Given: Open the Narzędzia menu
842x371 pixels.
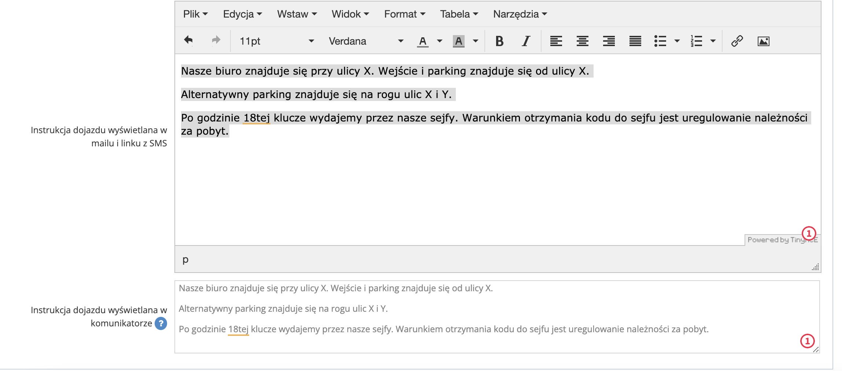Looking at the screenshot, I should 520,14.
